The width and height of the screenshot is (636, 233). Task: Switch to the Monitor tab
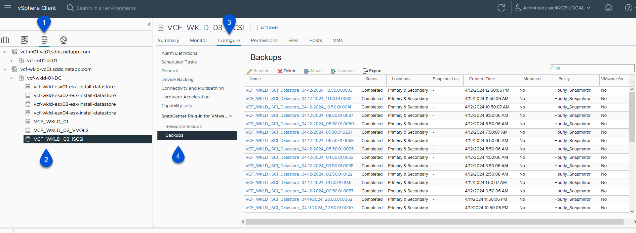[x=198, y=40]
